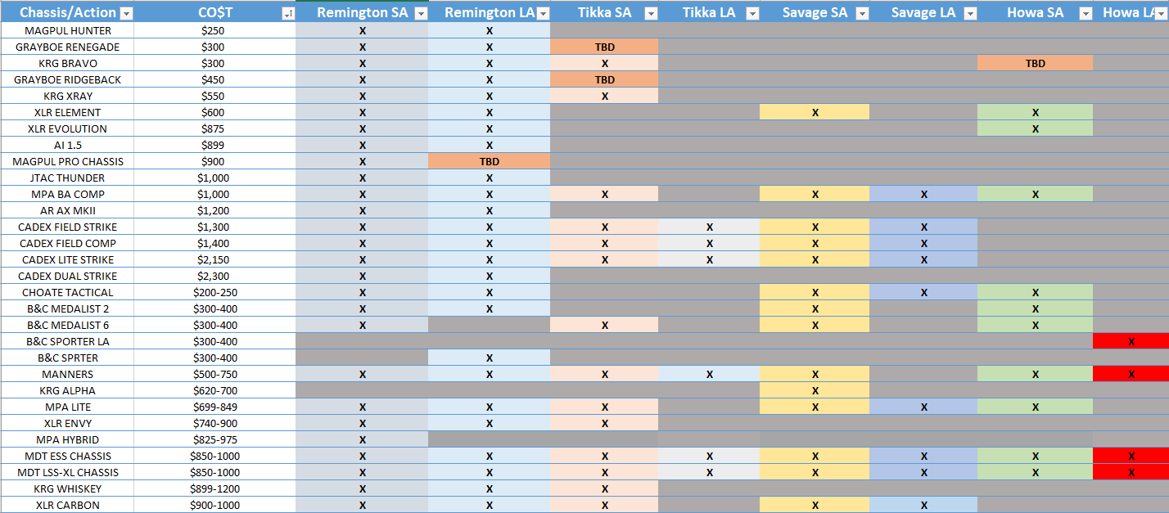This screenshot has width=1169, height=513.
Task: Open the Savage LA filter dropdown
Action: coord(969,14)
